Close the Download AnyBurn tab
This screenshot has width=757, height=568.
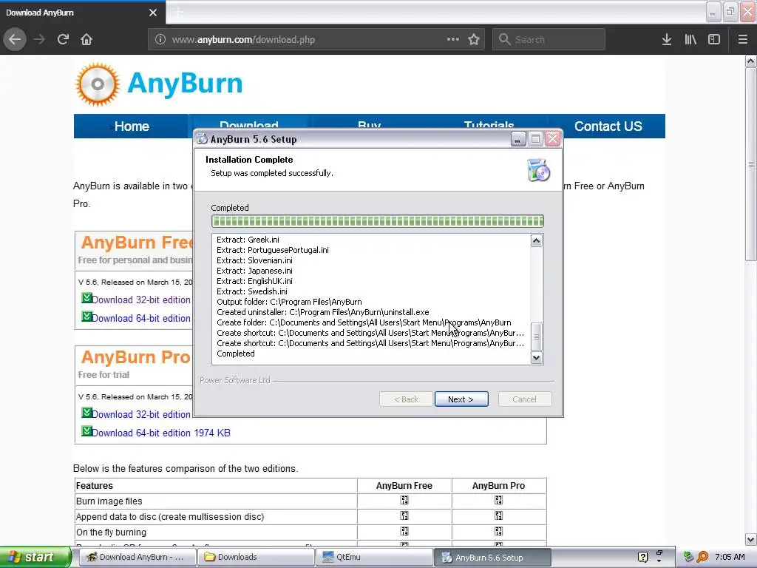point(153,13)
